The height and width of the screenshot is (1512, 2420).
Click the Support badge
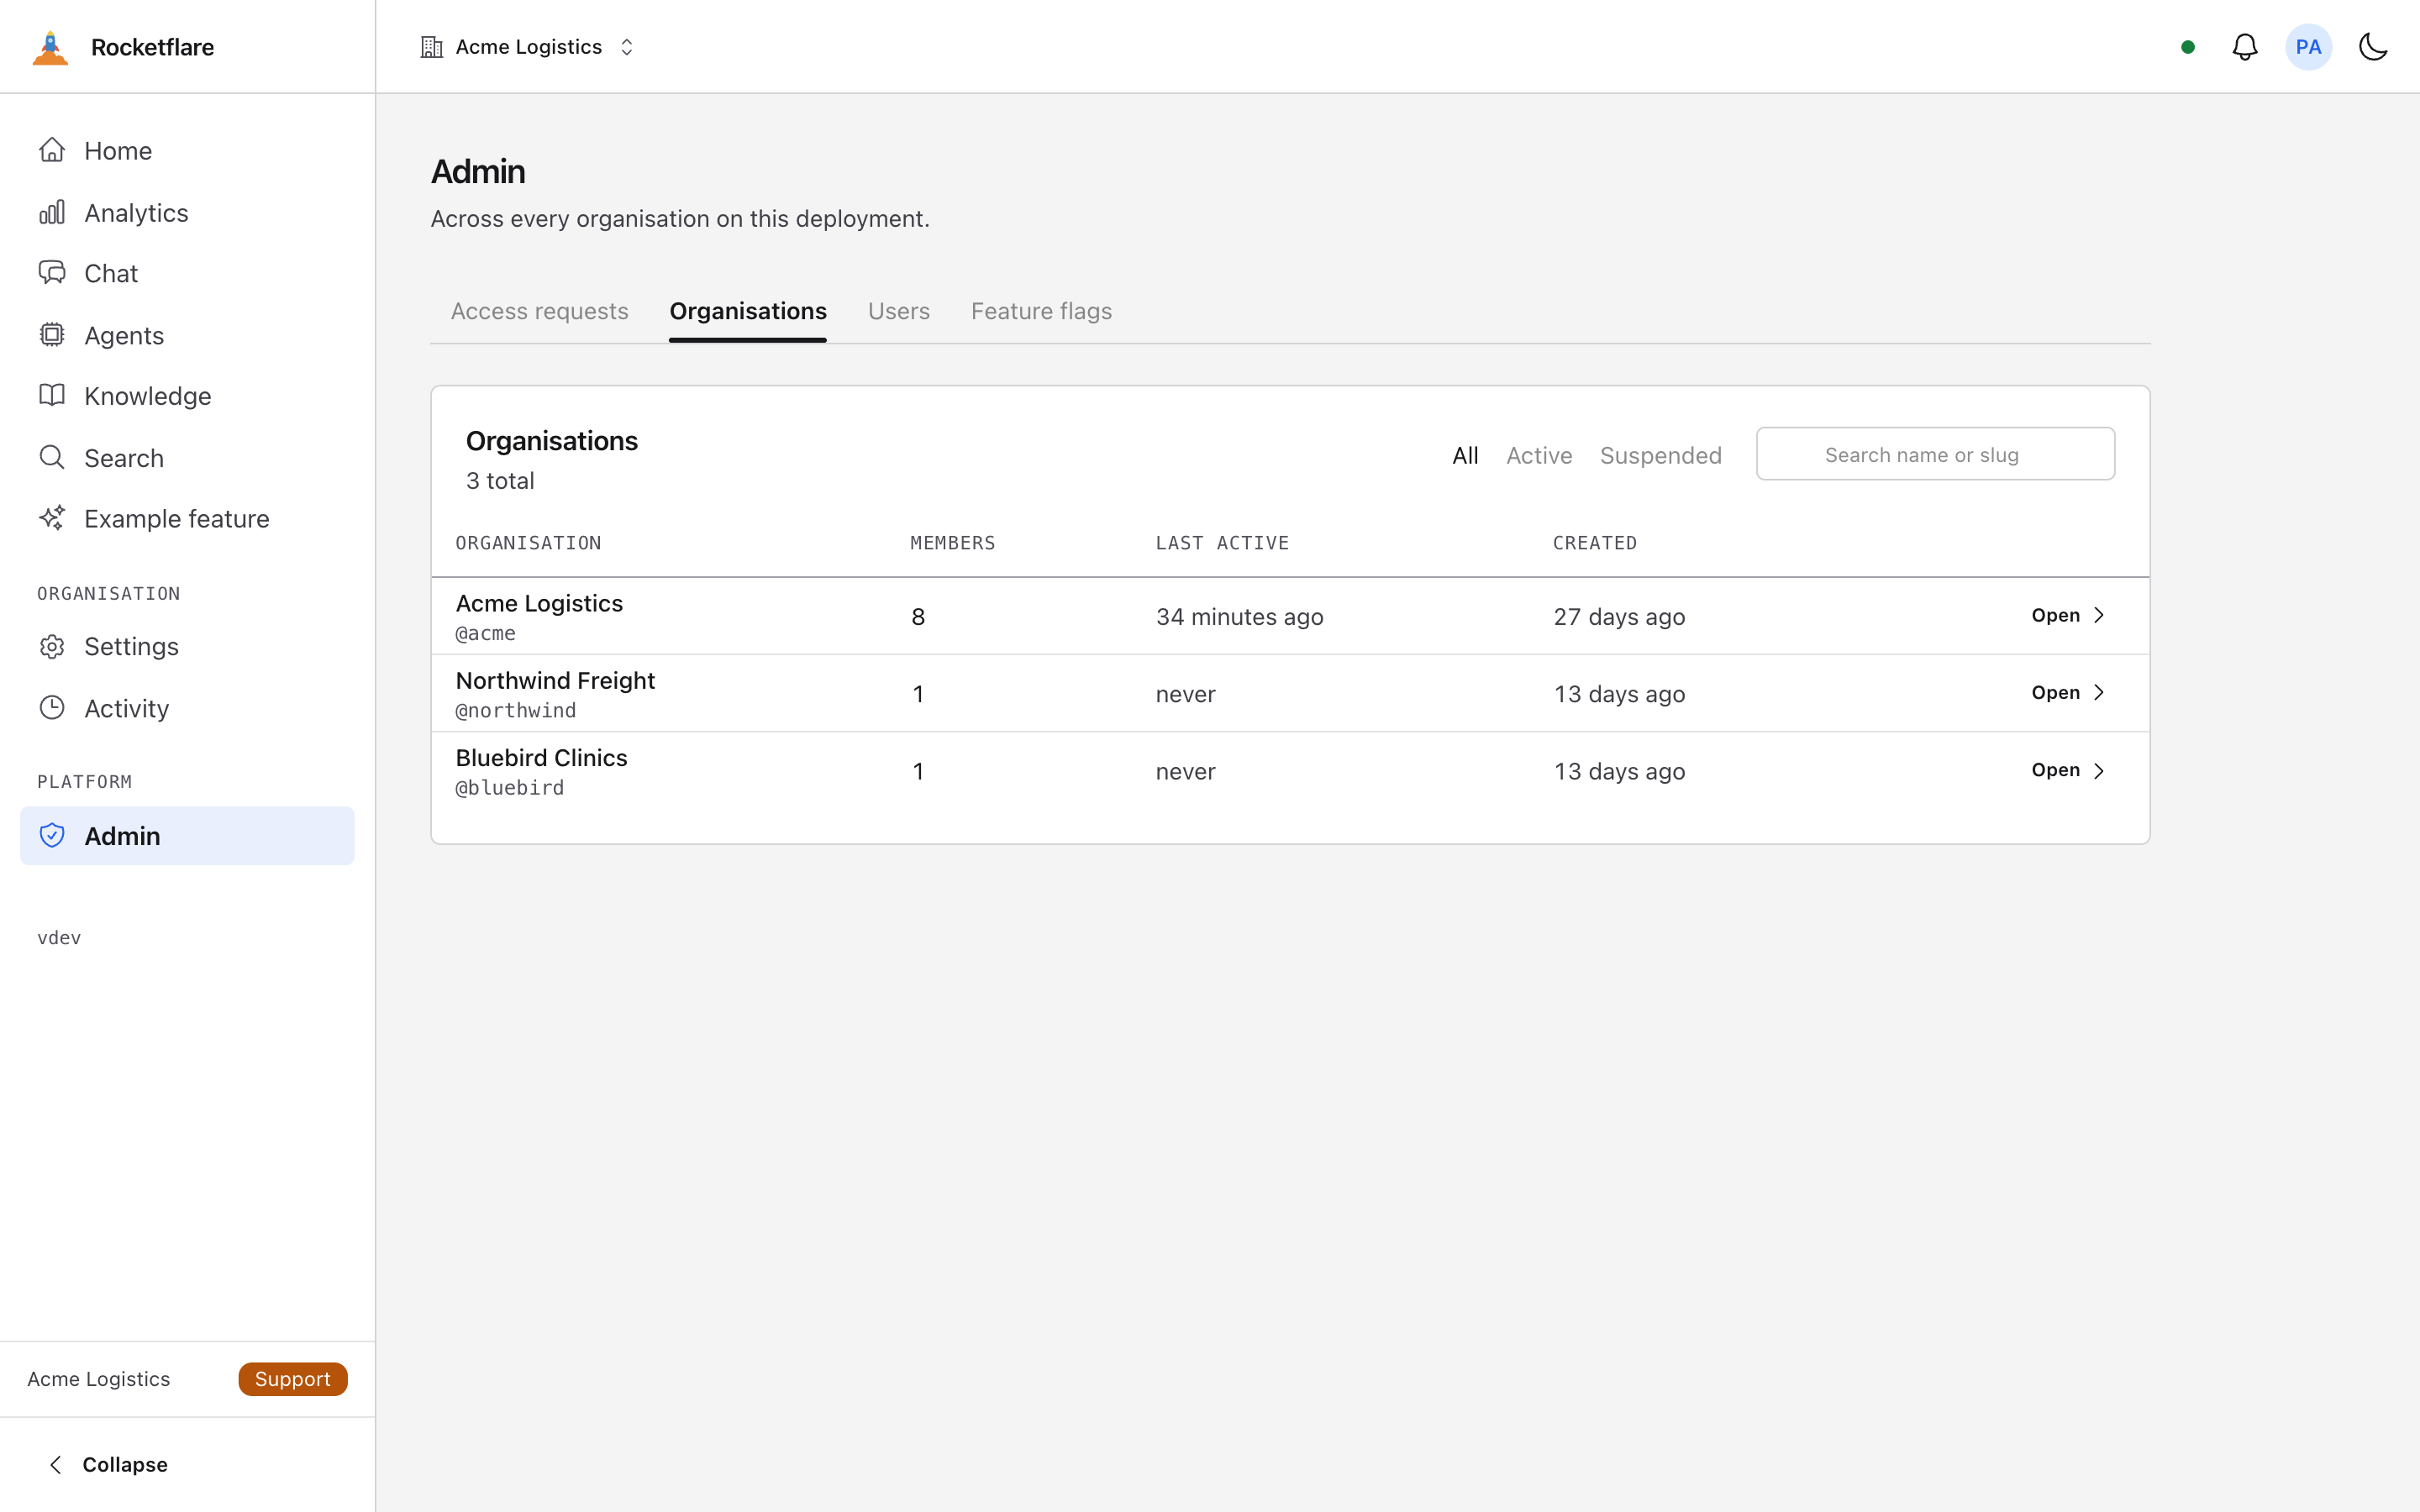[292, 1379]
